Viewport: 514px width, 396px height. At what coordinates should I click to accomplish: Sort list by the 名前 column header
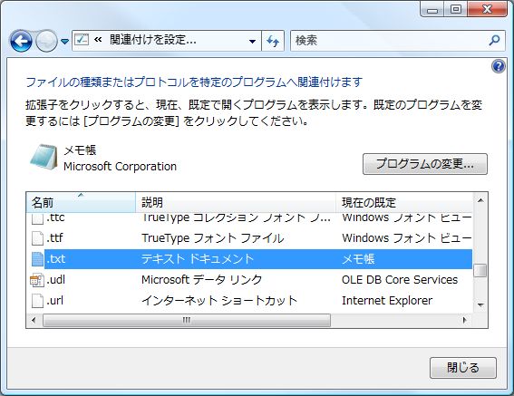click(81, 202)
